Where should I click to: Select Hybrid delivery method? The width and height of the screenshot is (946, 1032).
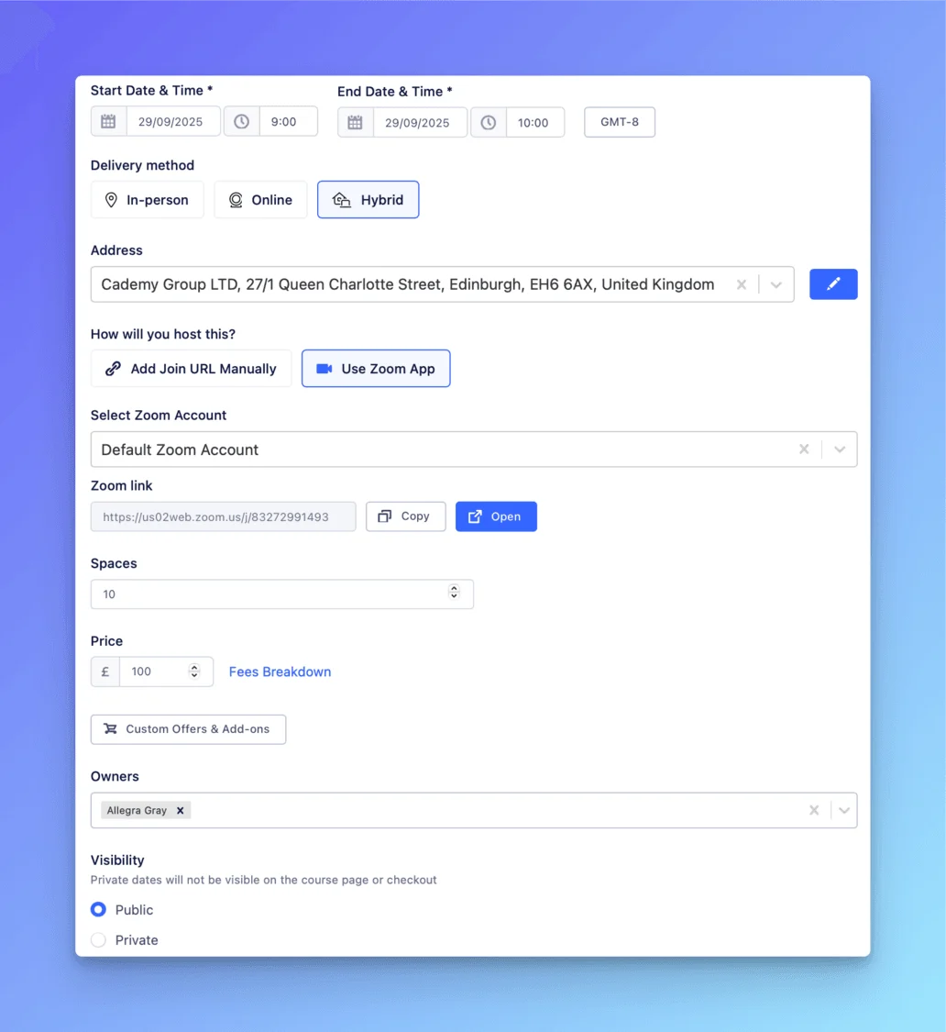(x=368, y=199)
